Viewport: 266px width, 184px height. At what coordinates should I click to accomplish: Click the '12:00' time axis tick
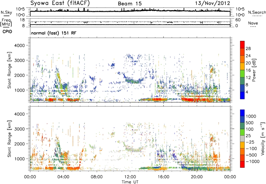pyautogui.click(x=130, y=177)
